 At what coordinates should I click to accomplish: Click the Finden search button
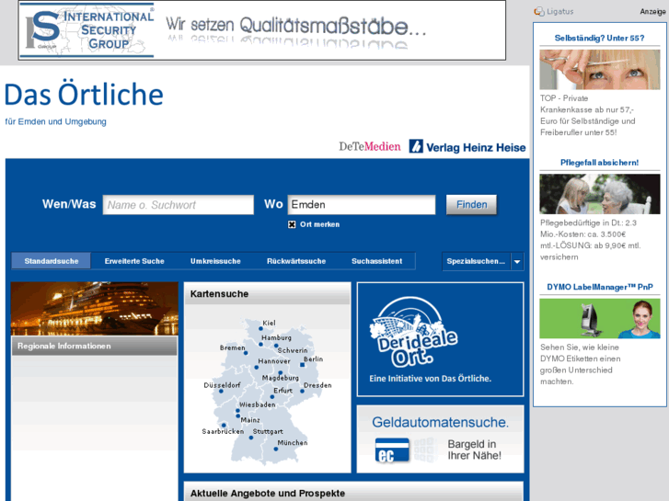(471, 205)
